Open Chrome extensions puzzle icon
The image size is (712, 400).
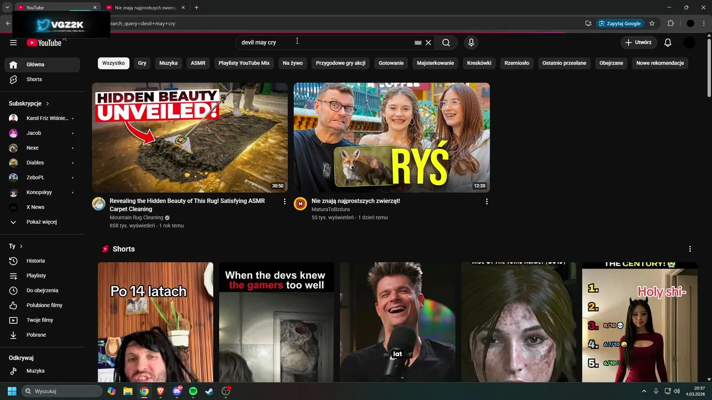(670, 23)
